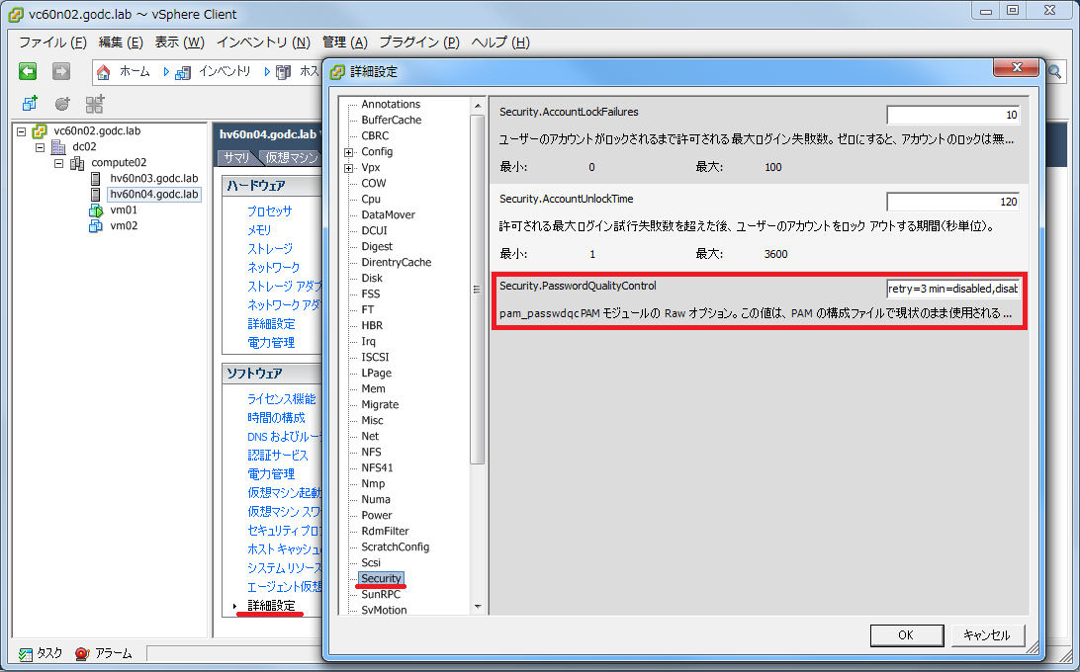This screenshot has width=1080, height=672.
Task: Click the arrow after インベントリ in breadcrumb
Action: 267,71
